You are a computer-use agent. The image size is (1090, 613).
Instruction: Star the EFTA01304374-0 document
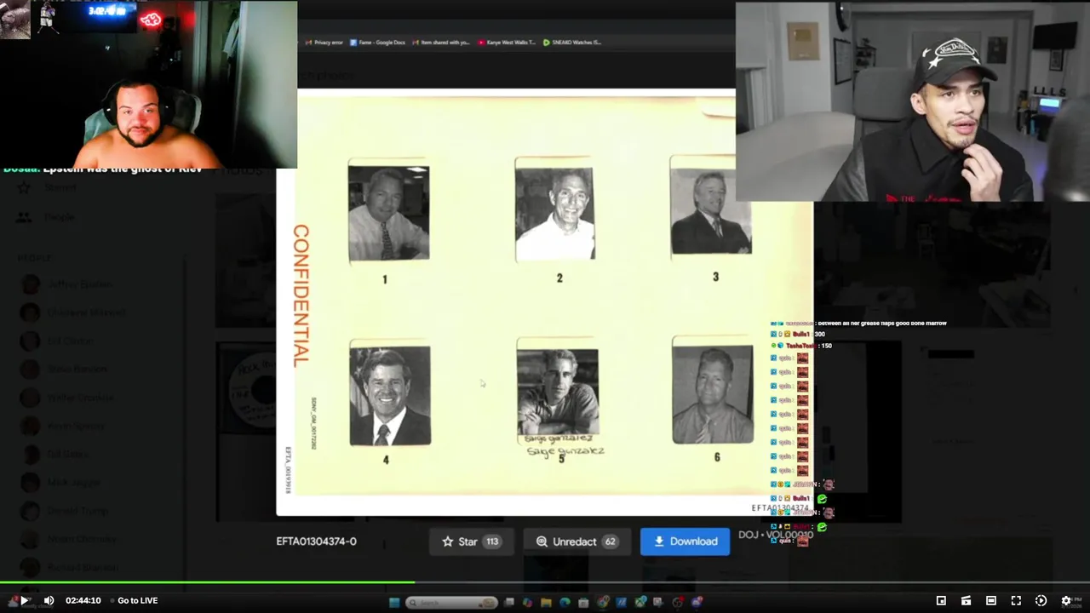[x=471, y=541]
